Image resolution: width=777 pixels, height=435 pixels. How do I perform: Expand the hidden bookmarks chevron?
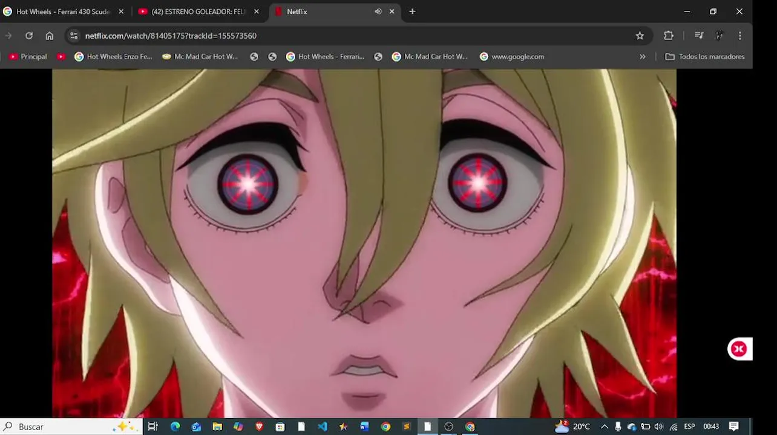(x=642, y=56)
